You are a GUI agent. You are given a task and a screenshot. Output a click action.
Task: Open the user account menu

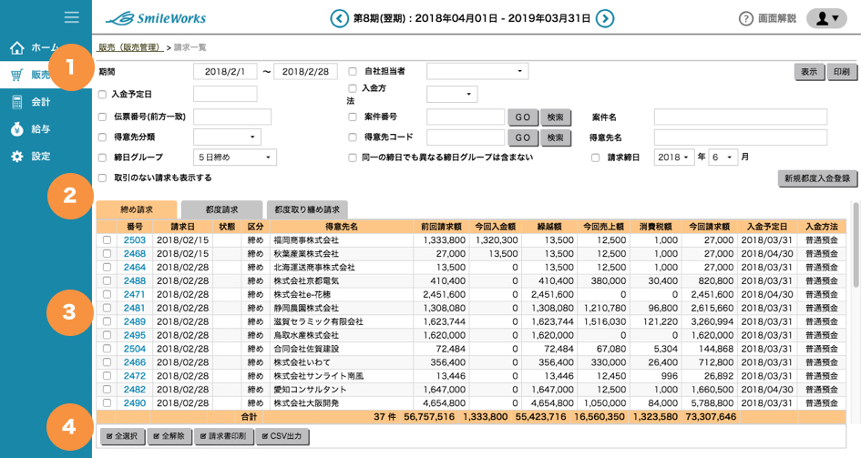(827, 18)
